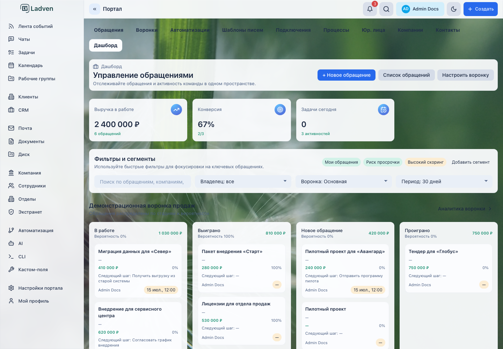503x349 pixels.
Task: Open the Владелец: все dropdown
Action: point(243,181)
